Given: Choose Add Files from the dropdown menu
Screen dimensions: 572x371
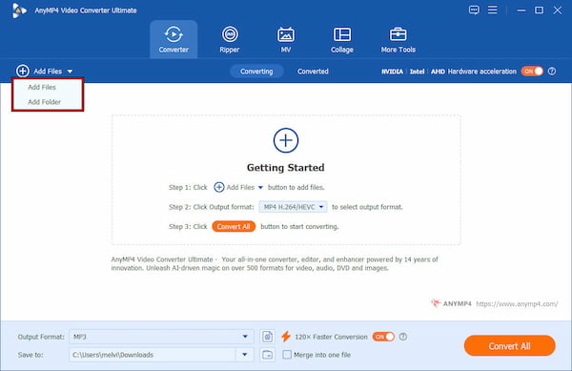Looking at the screenshot, I should pos(42,87).
